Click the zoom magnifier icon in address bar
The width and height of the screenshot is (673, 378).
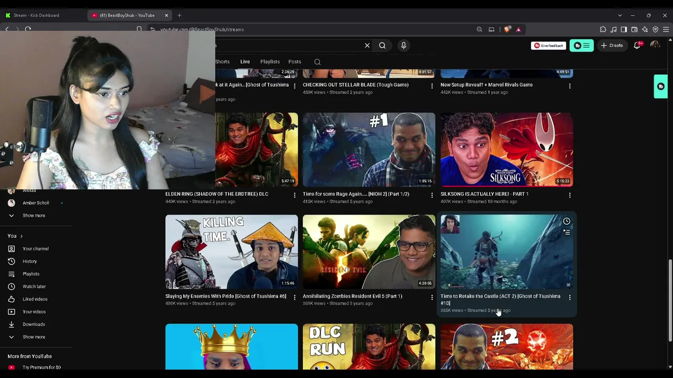(x=479, y=29)
